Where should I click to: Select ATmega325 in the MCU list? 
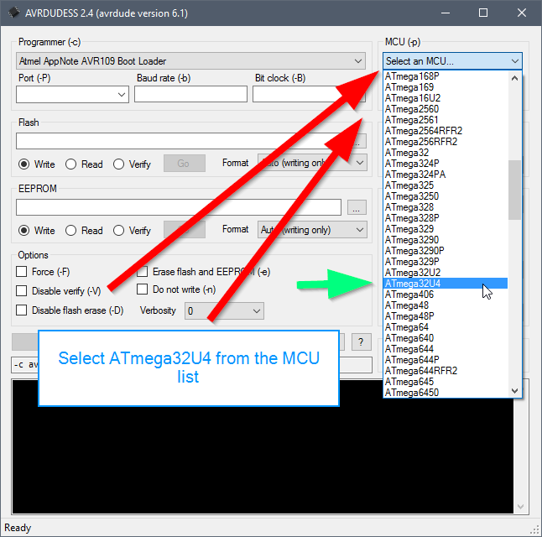click(x=446, y=185)
